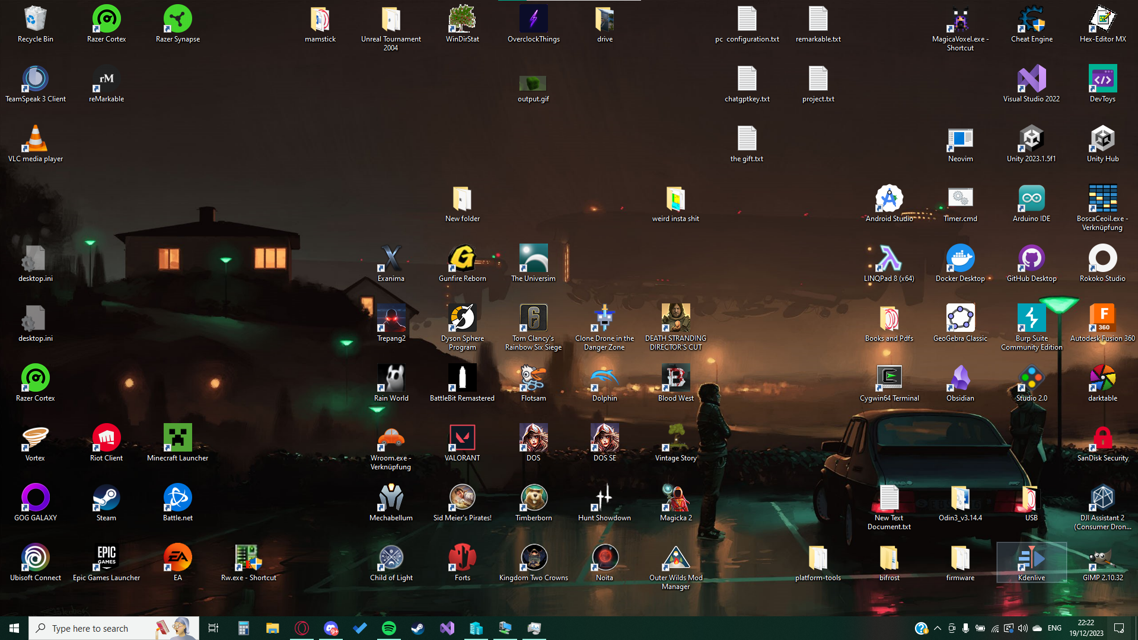This screenshot has height=640, width=1138.
Task: Open the Hunt Showdown shortcut
Action: click(x=605, y=503)
